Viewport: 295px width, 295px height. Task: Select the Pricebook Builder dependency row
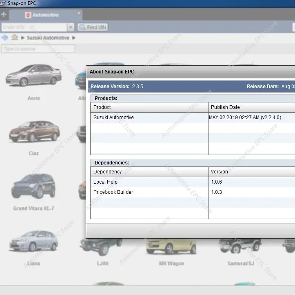[193, 192]
